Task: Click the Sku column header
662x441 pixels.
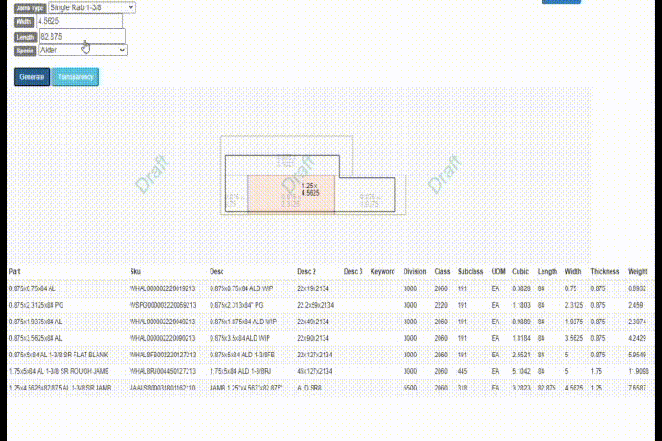Action: coord(137,272)
